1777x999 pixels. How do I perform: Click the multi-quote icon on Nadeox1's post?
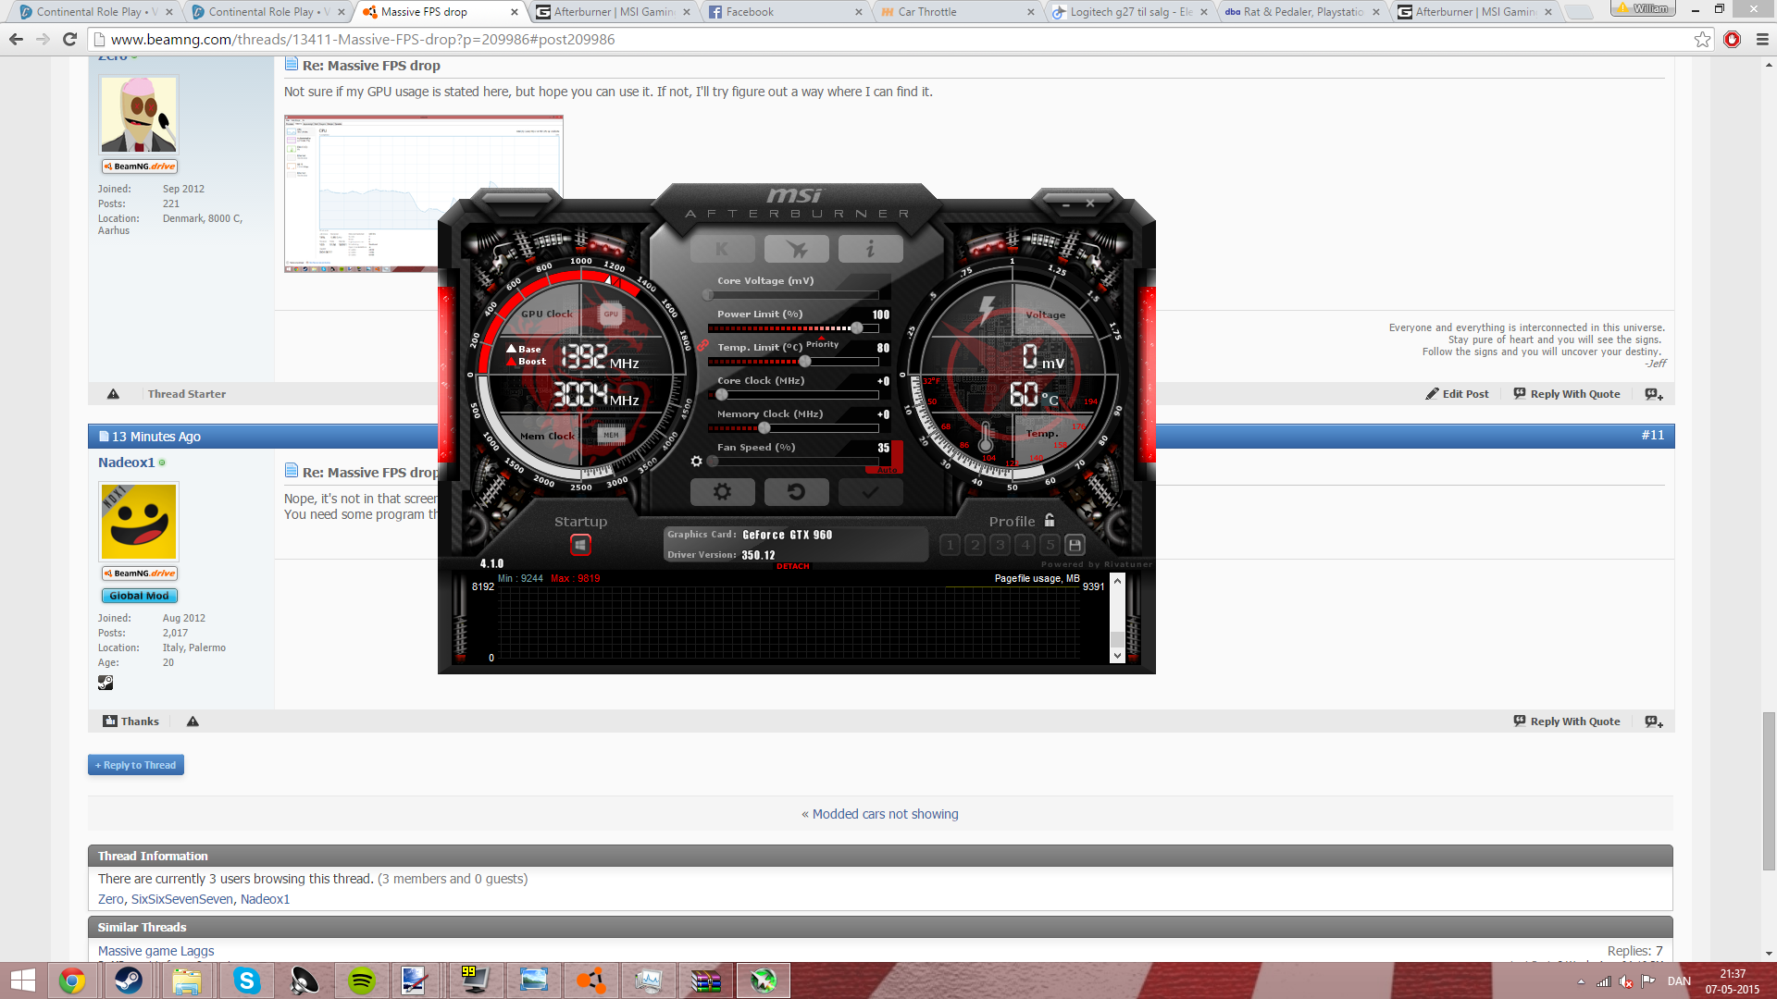coord(1654,721)
